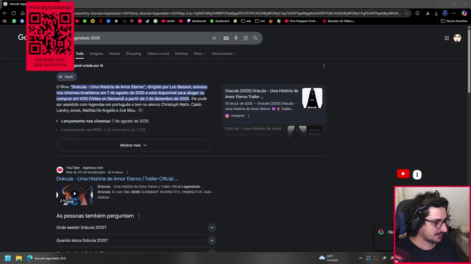Open the on-screen keyboard search icon
The width and height of the screenshot is (471, 264).
click(226, 38)
